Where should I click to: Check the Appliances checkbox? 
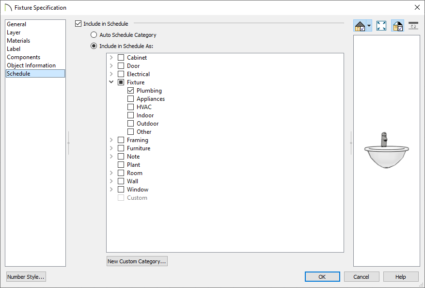(131, 99)
